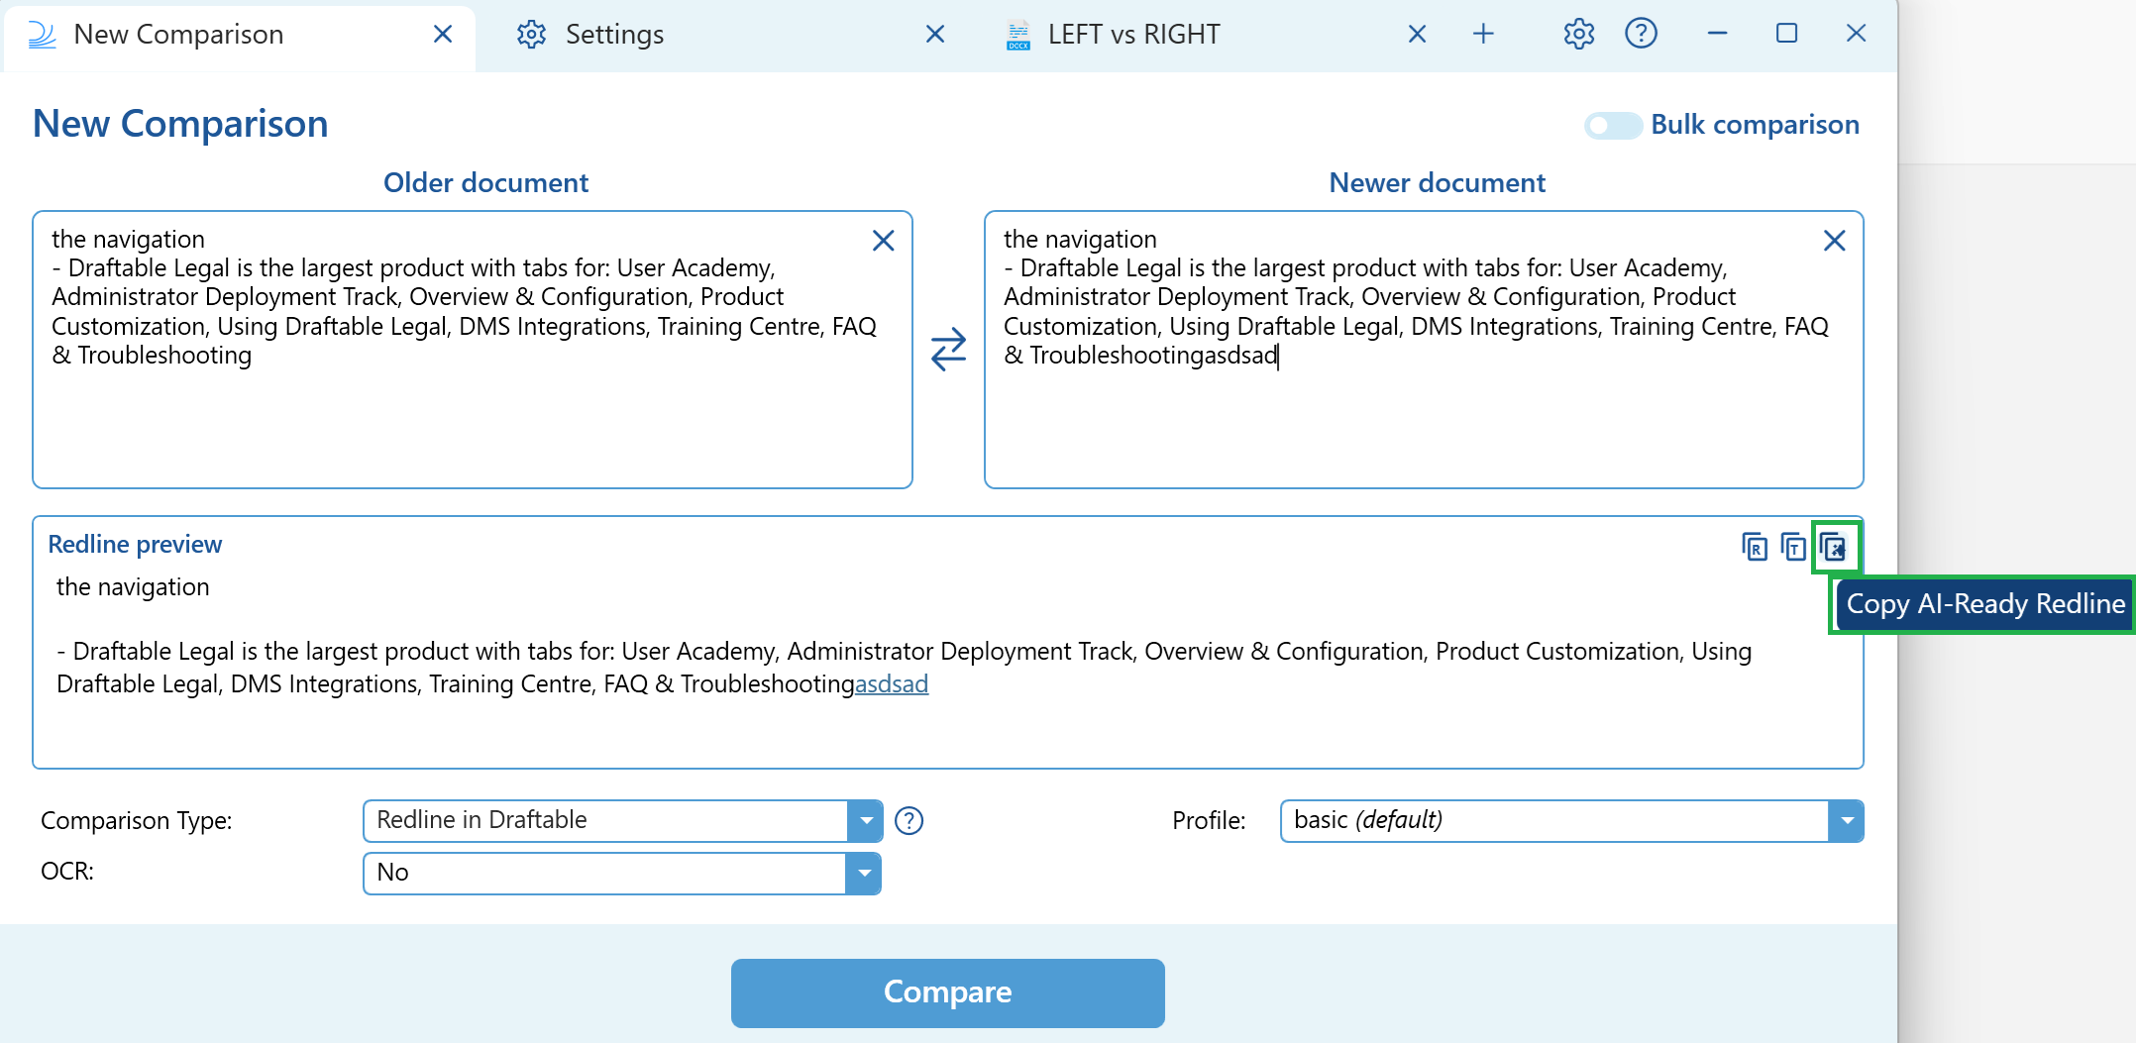Click the DOCX file icon on LEFT vs RIGHT tab
2136x1043 pixels.
point(1017,35)
